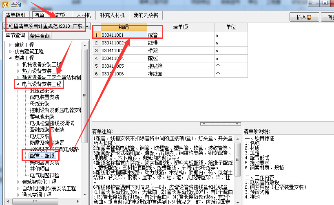
Task: Collapse the 安装工程 tree node
Action: click(10, 58)
